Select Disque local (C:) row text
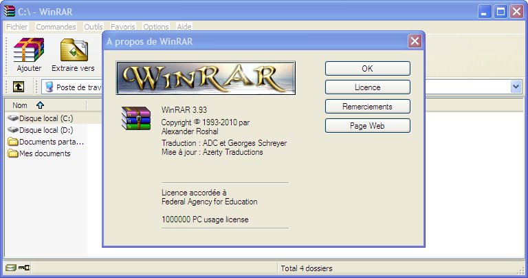 coord(46,118)
